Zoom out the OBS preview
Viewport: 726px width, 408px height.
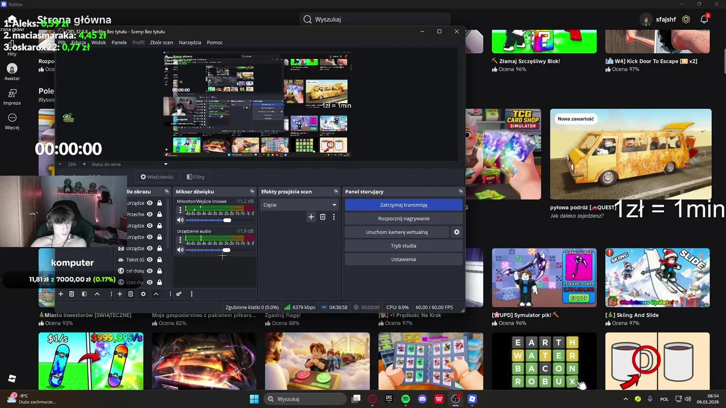pos(60,164)
